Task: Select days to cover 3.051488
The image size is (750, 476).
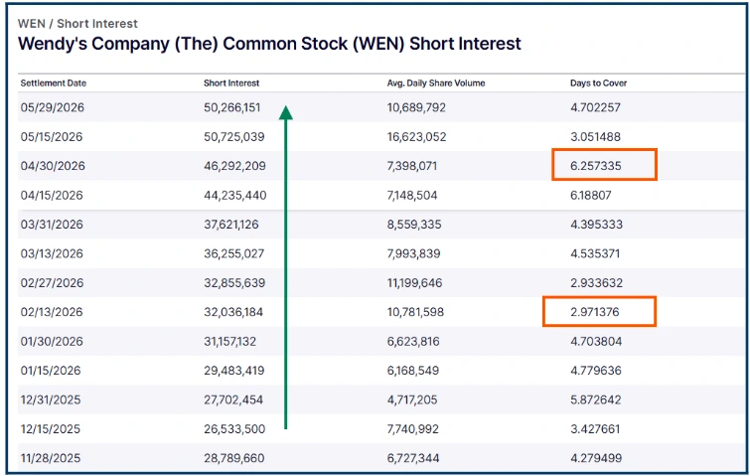Action: (595, 137)
